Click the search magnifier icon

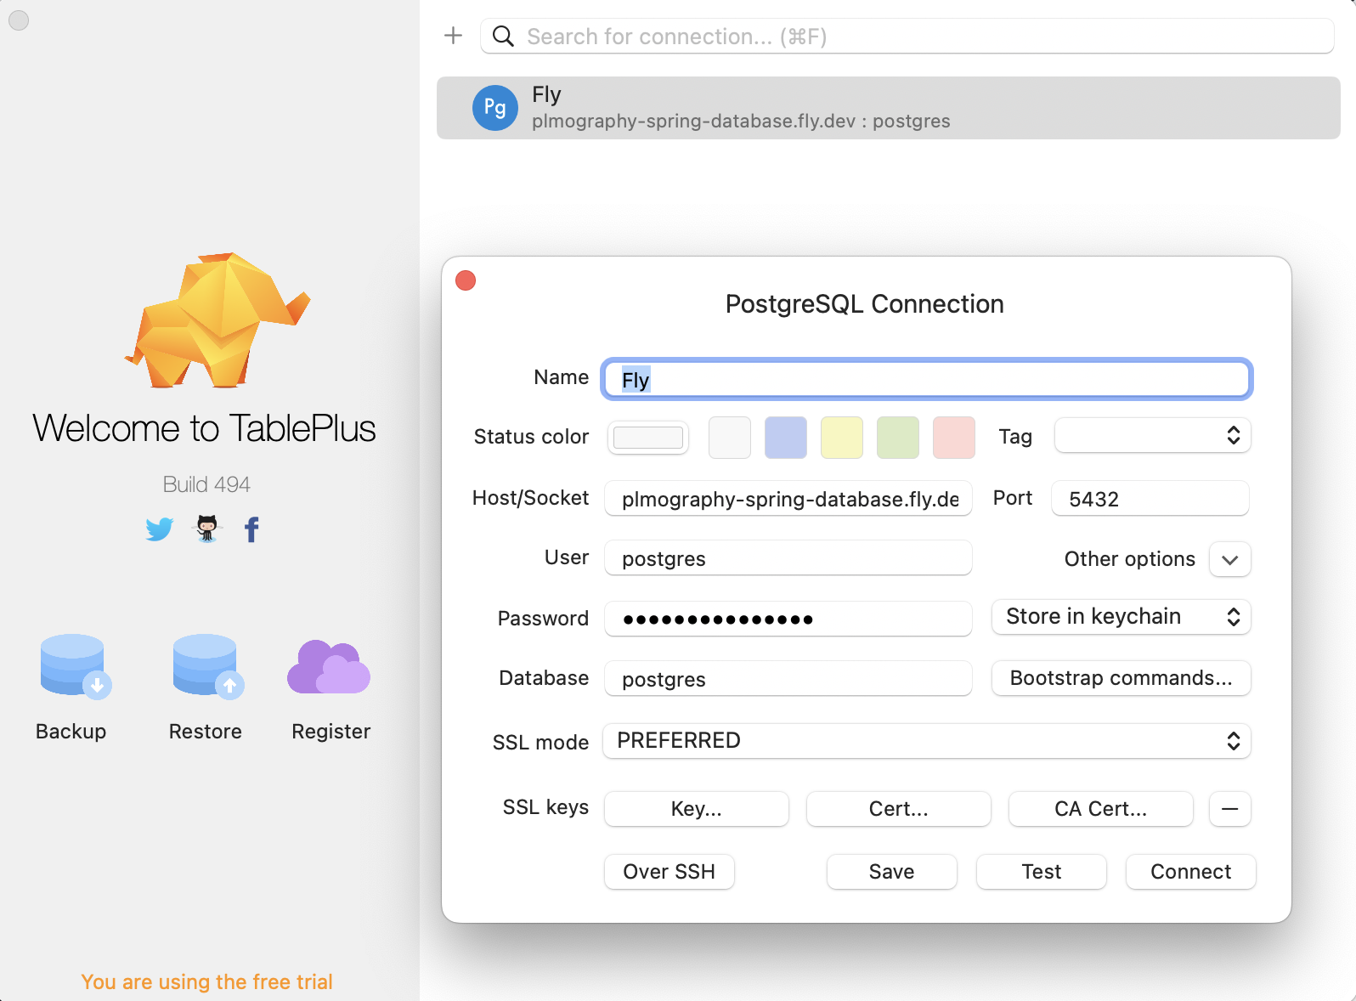[503, 36]
